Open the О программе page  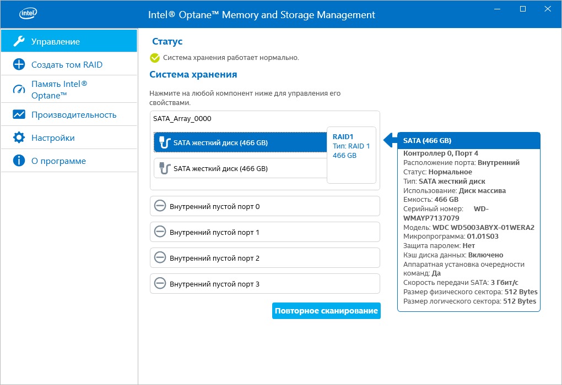click(58, 161)
